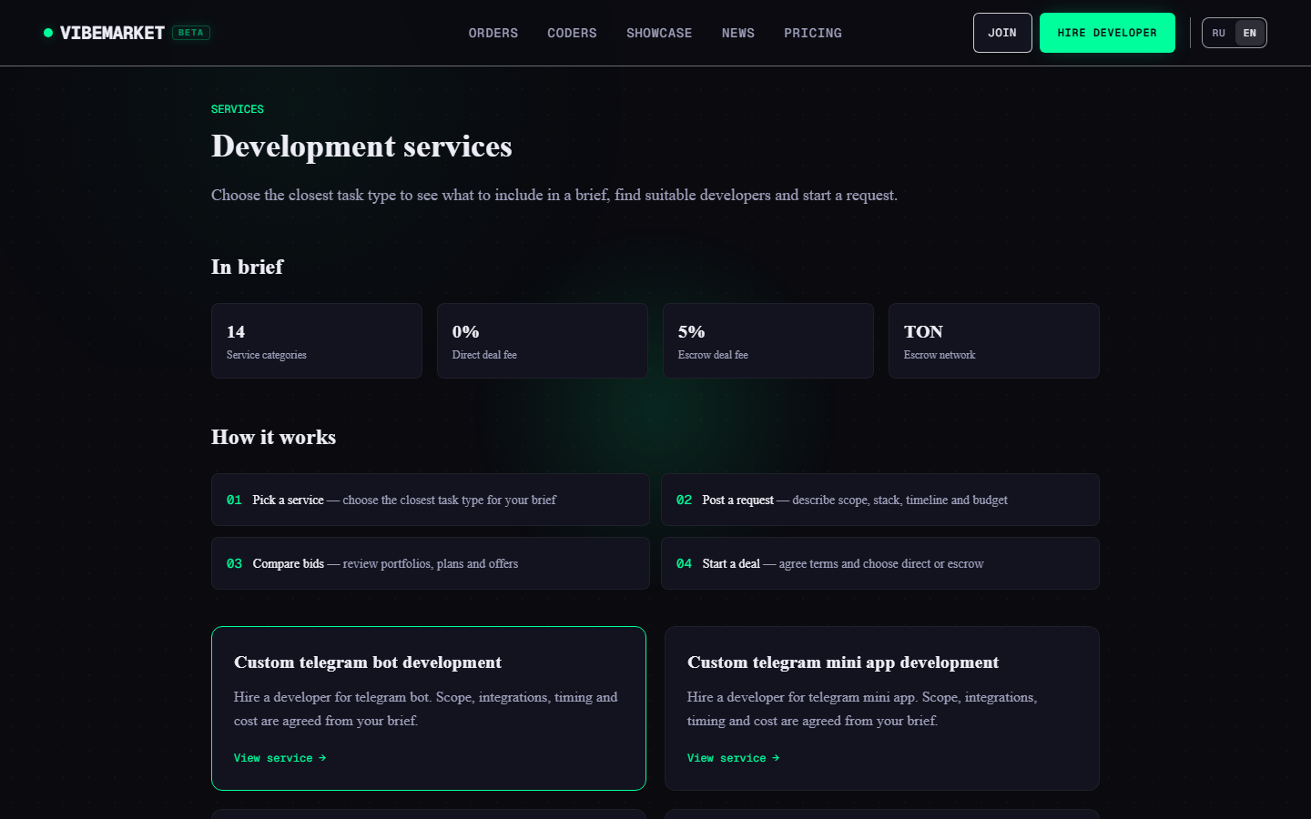Go to the Coders page
Image resolution: width=1311 pixels, height=819 pixels.
[572, 33]
